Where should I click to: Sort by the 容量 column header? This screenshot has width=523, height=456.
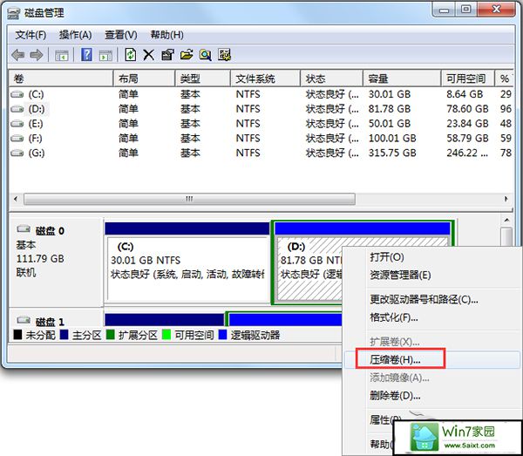coord(402,78)
